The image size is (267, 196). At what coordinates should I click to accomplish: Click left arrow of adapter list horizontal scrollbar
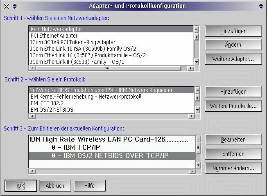32,68
